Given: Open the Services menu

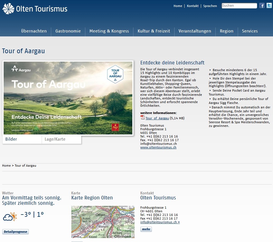Looking at the screenshot, I should (x=250, y=31).
